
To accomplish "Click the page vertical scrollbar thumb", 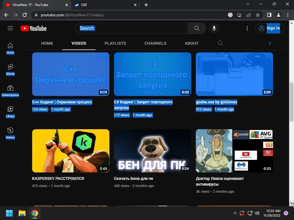I will (291, 102).
